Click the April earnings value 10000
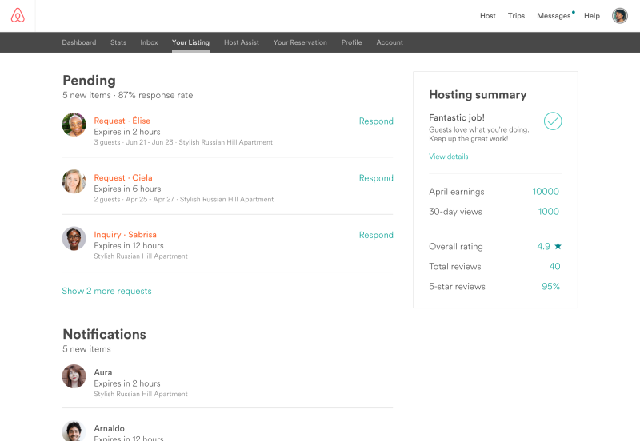Image resolution: width=640 pixels, height=441 pixels. pos(546,192)
